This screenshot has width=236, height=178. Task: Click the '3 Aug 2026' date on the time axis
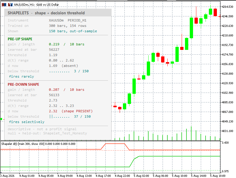click(7, 176)
